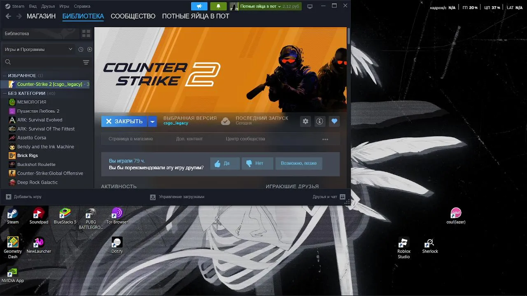Open BlueStacks 5 desktop shortcut
527x296 pixels.
tap(65, 216)
